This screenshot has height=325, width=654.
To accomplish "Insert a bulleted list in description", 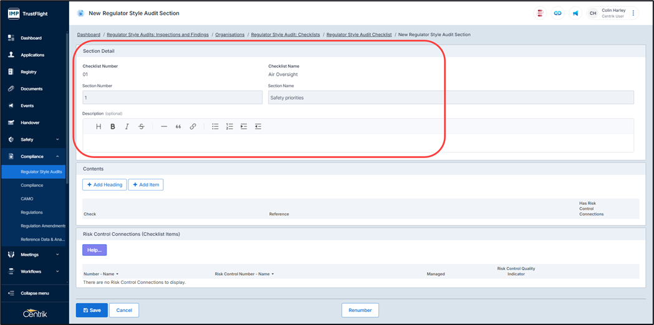I will 215,126.
